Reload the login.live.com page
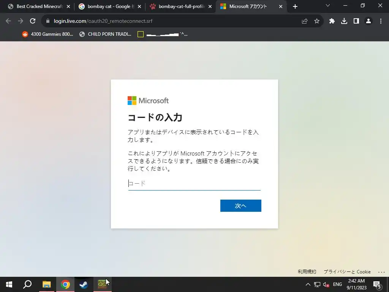This screenshot has width=389, height=292. (x=33, y=21)
